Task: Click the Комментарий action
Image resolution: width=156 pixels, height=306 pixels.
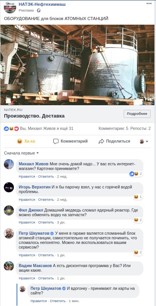Action: coord(70,141)
